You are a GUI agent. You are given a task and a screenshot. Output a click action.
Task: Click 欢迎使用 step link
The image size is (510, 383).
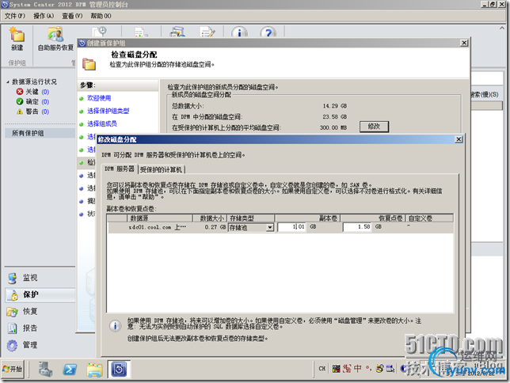(99, 98)
